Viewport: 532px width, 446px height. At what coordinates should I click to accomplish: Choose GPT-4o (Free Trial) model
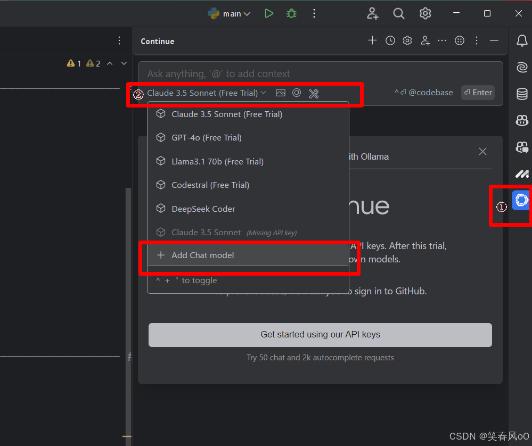click(248, 138)
